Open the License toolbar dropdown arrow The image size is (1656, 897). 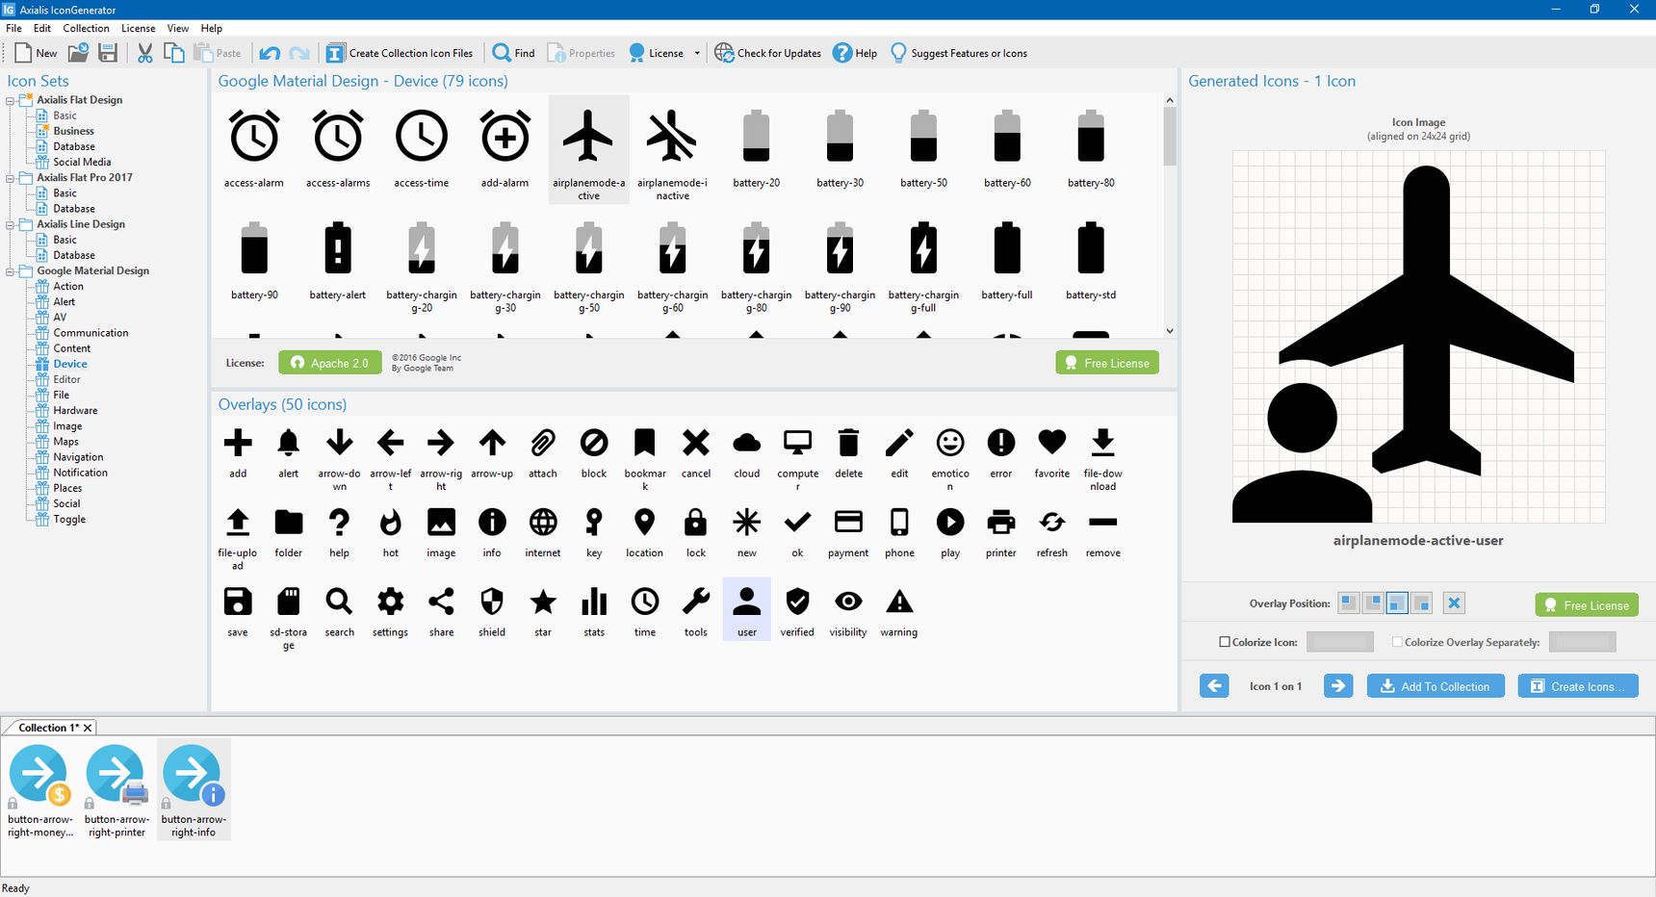(697, 53)
